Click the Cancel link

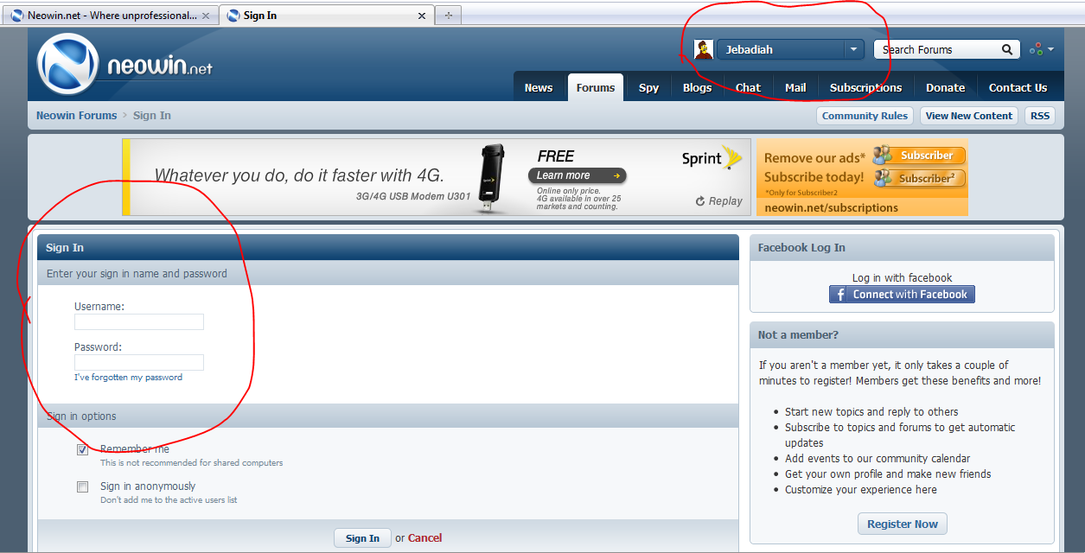424,537
